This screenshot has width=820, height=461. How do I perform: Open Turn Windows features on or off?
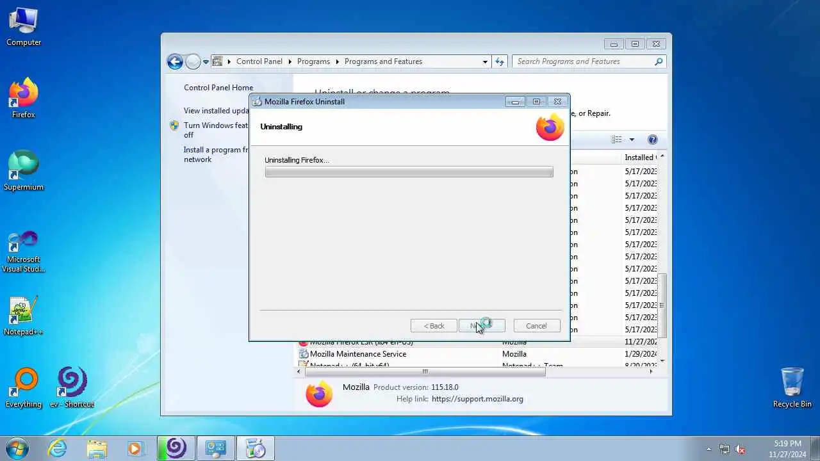pyautogui.click(x=215, y=130)
